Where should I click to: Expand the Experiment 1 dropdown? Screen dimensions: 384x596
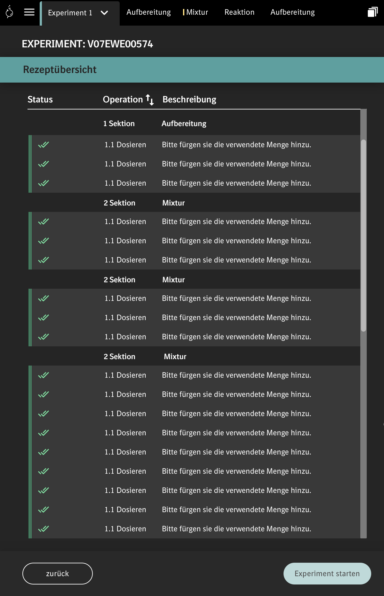point(104,13)
